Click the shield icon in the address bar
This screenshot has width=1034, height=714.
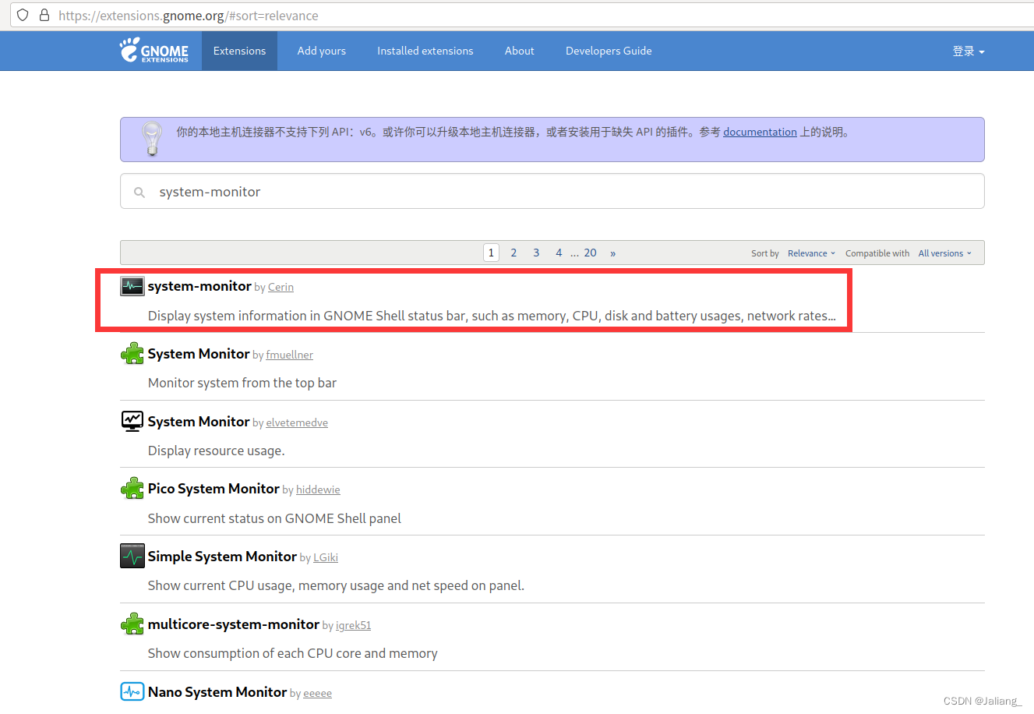point(23,15)
